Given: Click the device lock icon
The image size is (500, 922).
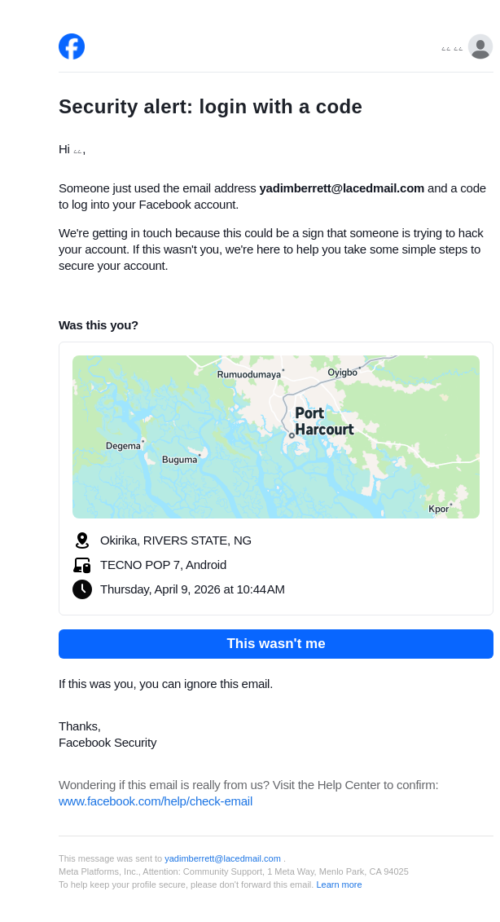Looking at the screenshot, I should [82, 565].
